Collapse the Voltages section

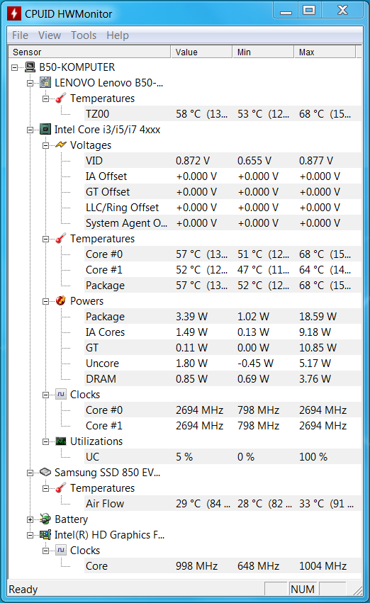pyautogui.click(x=45, y=145)
